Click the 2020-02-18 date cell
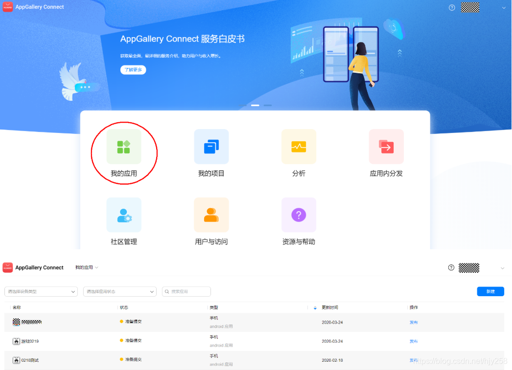Image resolution: width=512 pixels, height=370 pixels. click(x=332, y=360)
